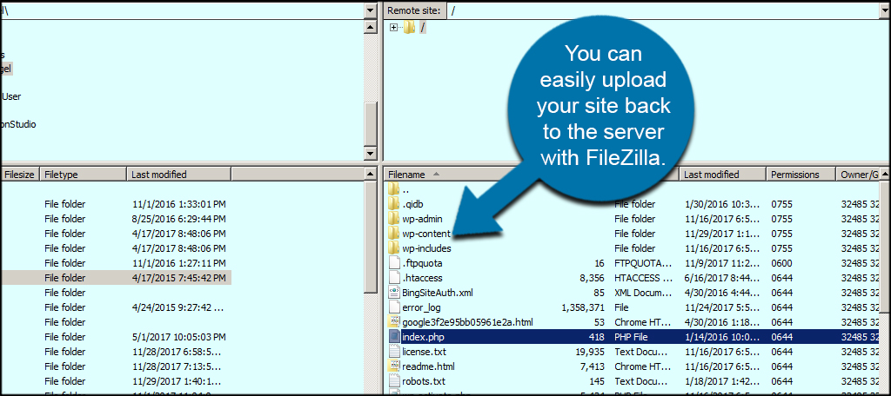Select the license.txt file icon
This screenshot has width=891, height=396.
394,351
